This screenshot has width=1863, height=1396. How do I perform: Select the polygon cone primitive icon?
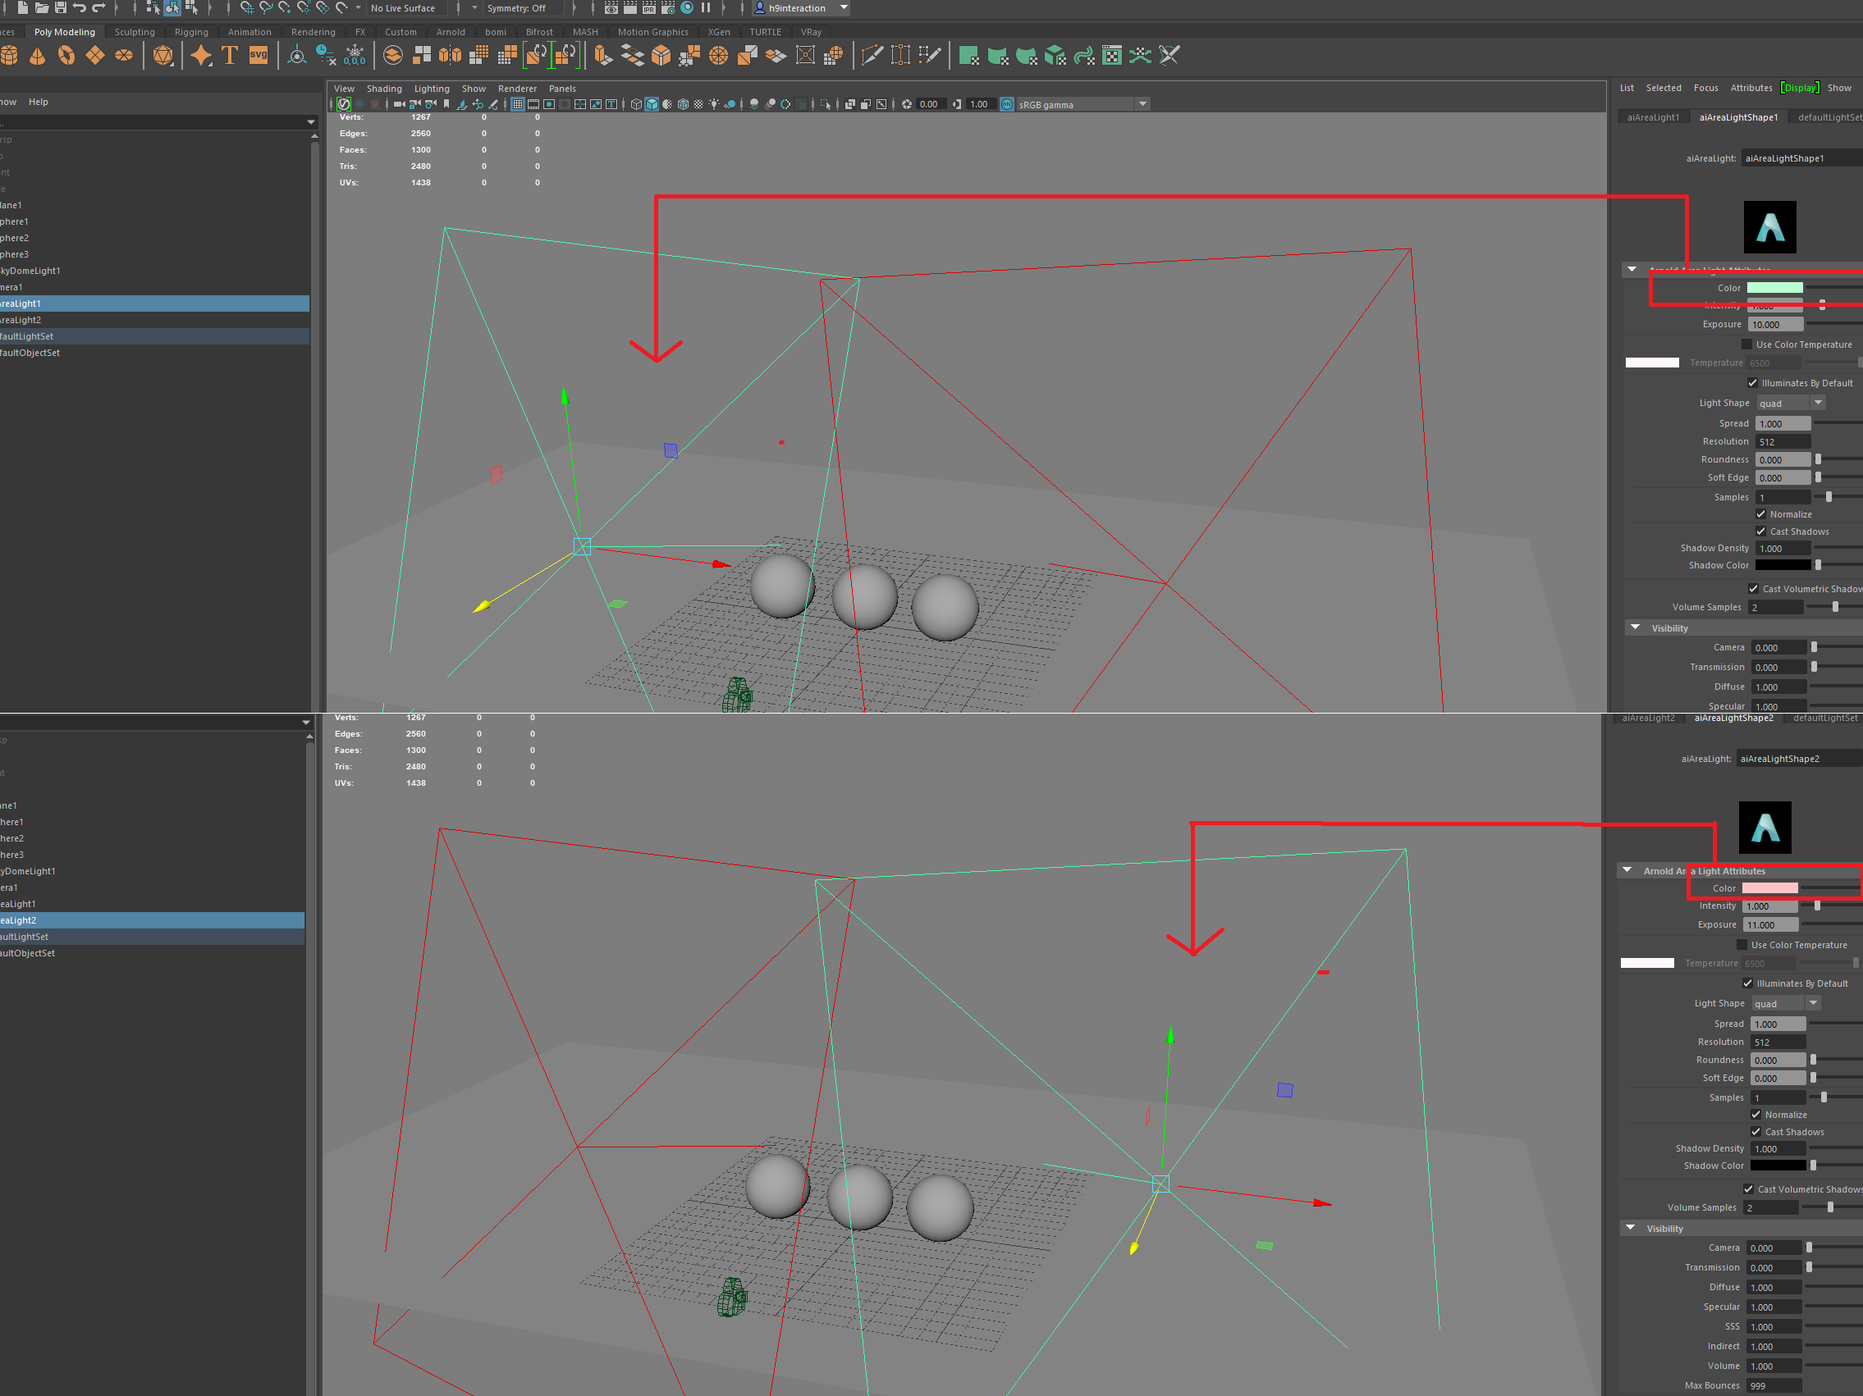37,56
